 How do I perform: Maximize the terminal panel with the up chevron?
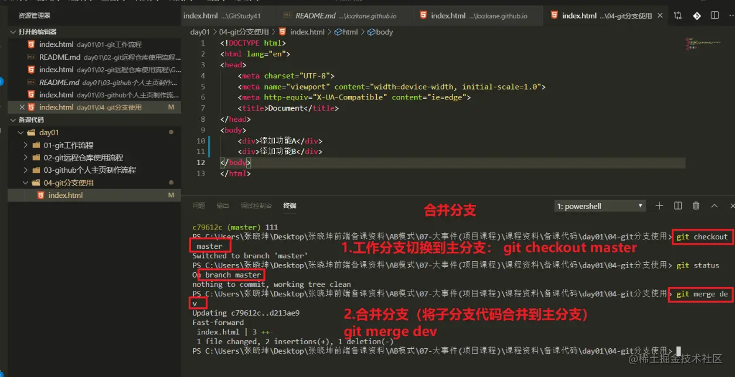pos(714,205)
